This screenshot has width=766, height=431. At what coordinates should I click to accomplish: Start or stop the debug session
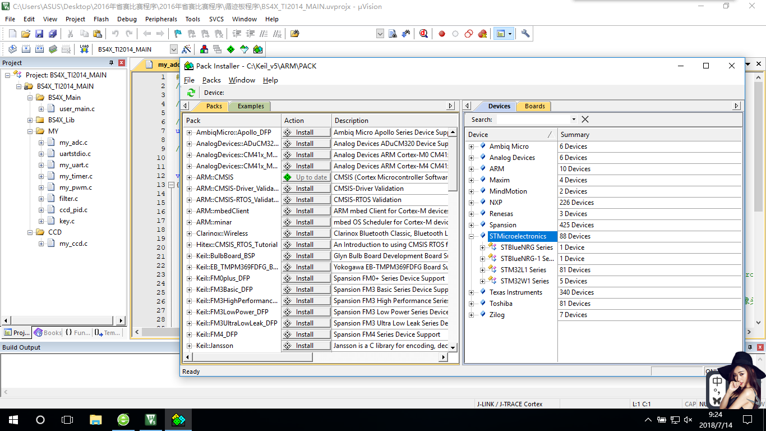423,34
